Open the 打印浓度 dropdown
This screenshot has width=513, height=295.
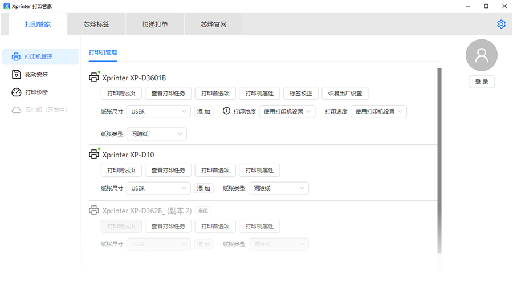click(287, 112)
